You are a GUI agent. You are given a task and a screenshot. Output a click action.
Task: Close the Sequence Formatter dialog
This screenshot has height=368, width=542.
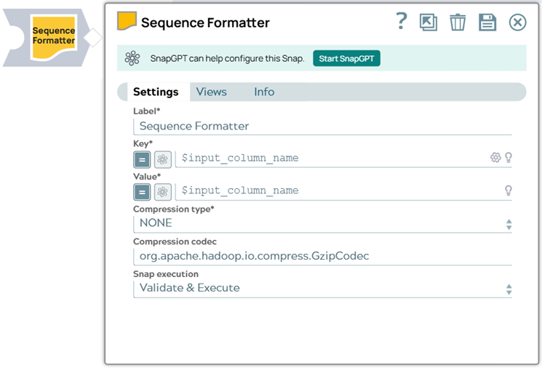(517, 23)
